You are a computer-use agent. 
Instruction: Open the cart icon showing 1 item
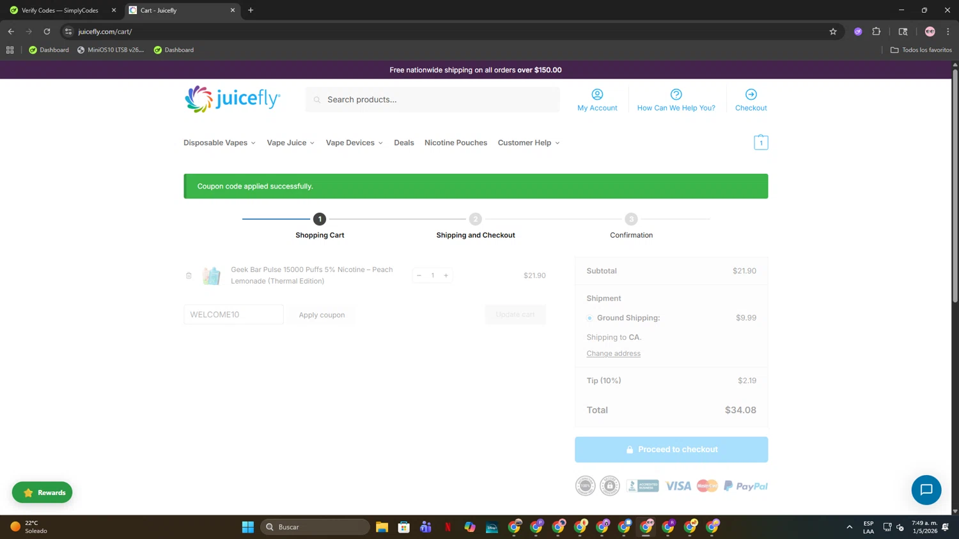[x=761, y=142]
